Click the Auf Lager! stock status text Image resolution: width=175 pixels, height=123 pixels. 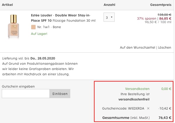tap(39, 34)
